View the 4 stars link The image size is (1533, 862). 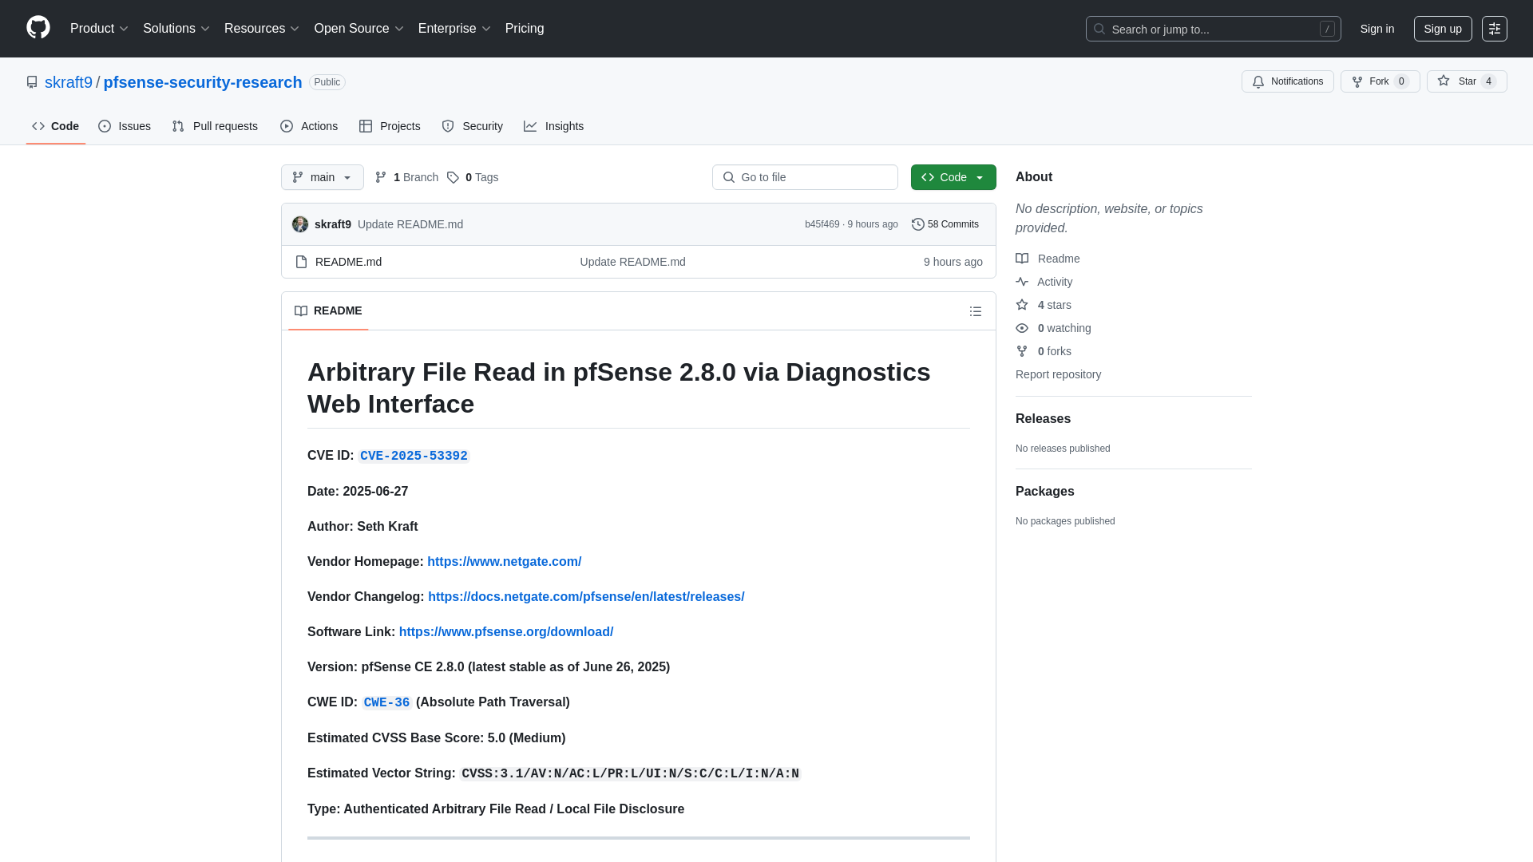tap(1054, 305)
